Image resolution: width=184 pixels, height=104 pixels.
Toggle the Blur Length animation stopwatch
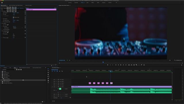coord(3,38)
